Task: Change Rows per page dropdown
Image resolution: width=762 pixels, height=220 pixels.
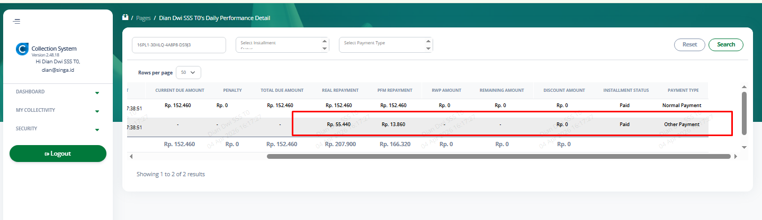Action: pyautogui.click(x=189, y=72)
